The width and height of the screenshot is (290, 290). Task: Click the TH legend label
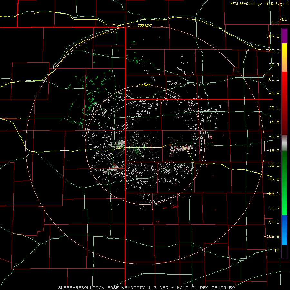(277, 251)
